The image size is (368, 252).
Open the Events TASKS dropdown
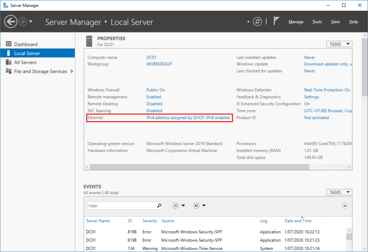[339, 192]
